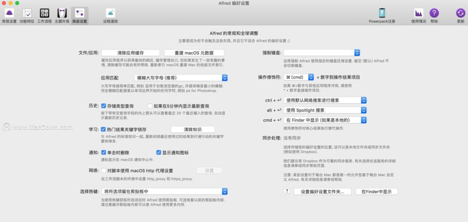Toggle the 热门结果关键字锁存 checkbox

pos(104,130)
